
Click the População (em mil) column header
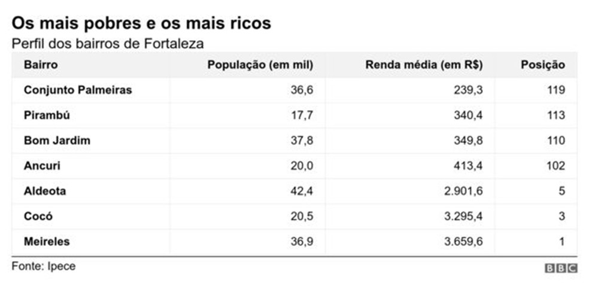[260, 65]
